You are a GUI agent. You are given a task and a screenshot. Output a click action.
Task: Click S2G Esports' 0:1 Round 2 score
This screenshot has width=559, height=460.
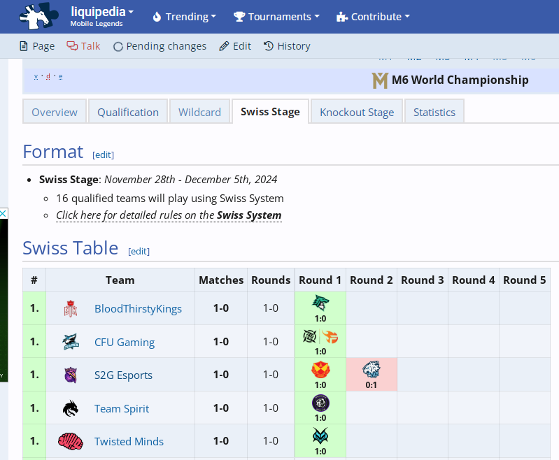(x=371, y=384)
